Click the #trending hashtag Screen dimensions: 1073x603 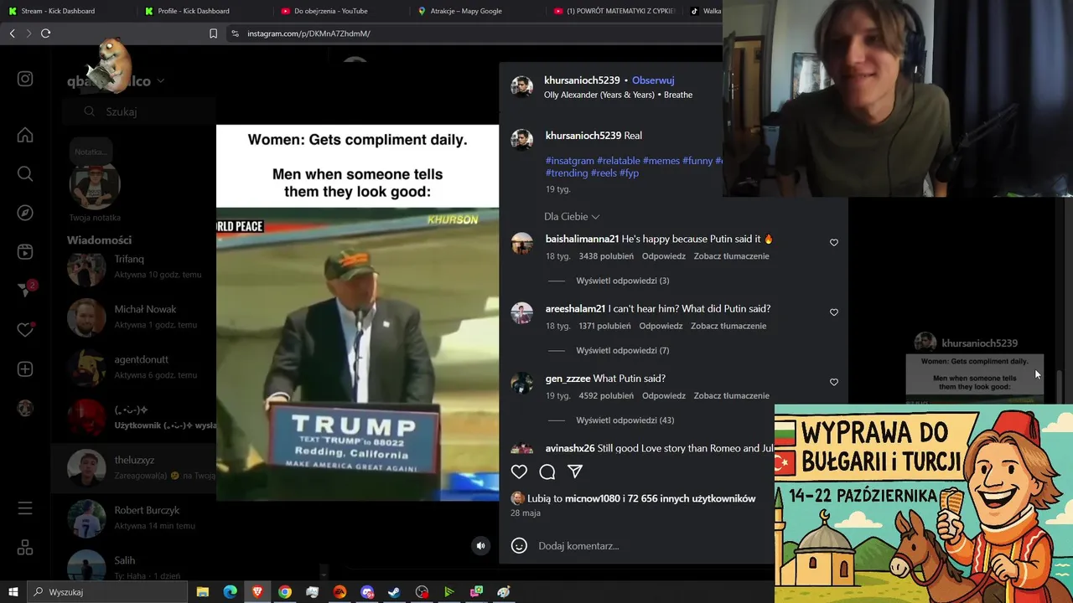tap(567, 173)
